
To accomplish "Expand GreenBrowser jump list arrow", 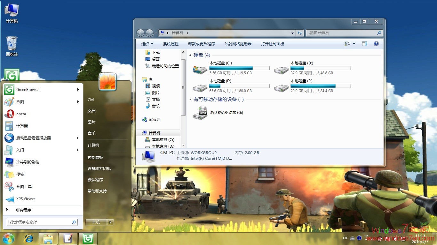I will 78,90.
